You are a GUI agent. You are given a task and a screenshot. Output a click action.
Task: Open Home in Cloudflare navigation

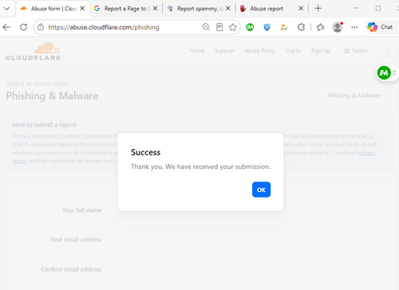pos(197,51)
